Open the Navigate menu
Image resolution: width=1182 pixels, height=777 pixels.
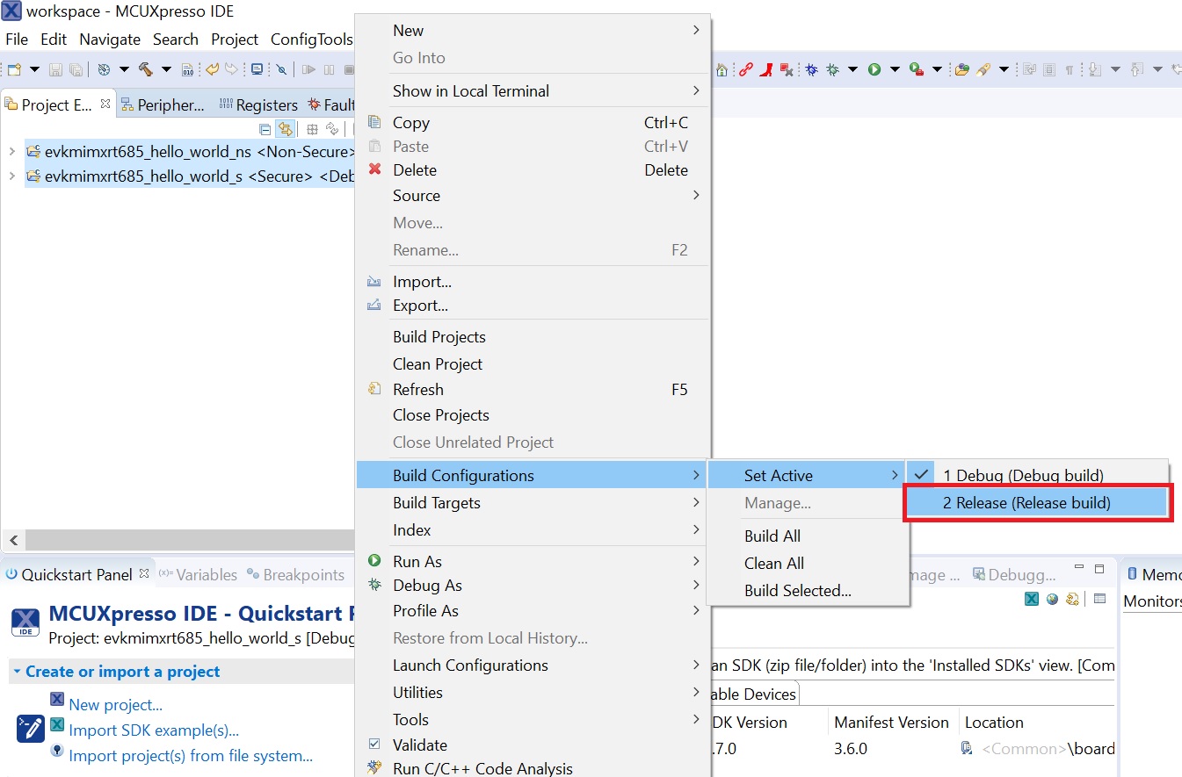(110, 40)
